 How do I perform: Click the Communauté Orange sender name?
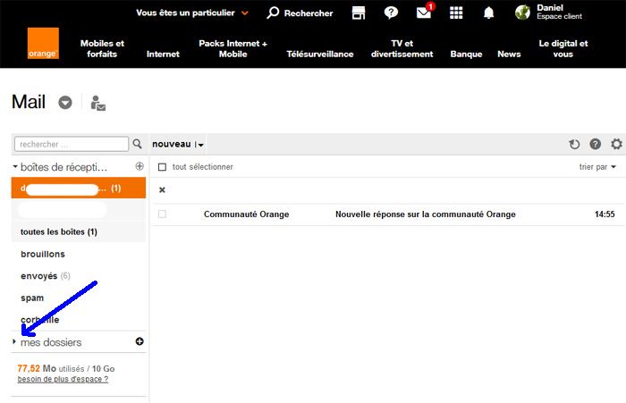pyautogui.click(x=246, y=214)
